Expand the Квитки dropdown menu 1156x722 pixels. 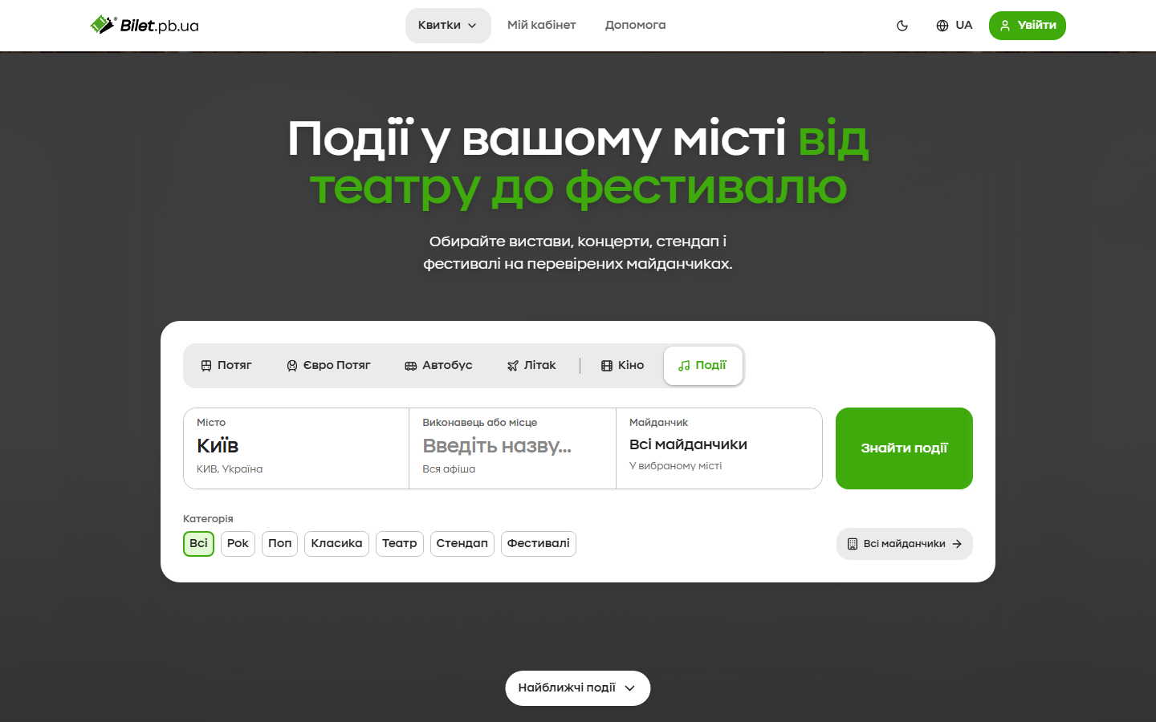pyautogui.click(x=448, y=26)
